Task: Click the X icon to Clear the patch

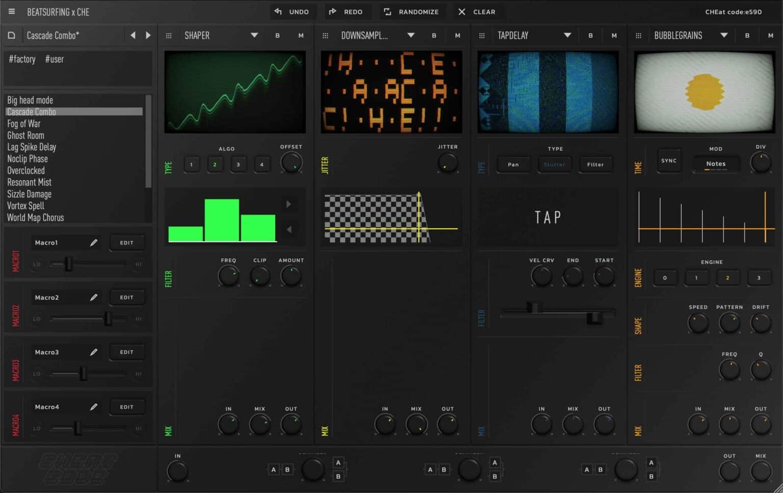Action: [x=461, y=11]
